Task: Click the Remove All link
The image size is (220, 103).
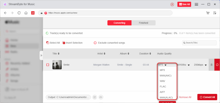Action: (185, 97)
